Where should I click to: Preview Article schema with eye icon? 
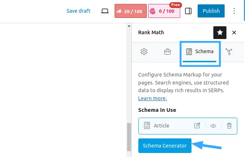pyautogui.click(x=213, y=126)
